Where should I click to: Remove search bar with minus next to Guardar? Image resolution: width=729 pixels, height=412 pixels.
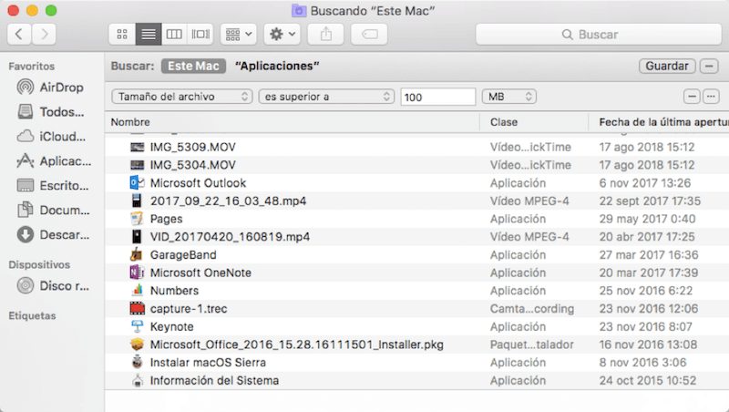pyautogui.click(x=709, y=66)
